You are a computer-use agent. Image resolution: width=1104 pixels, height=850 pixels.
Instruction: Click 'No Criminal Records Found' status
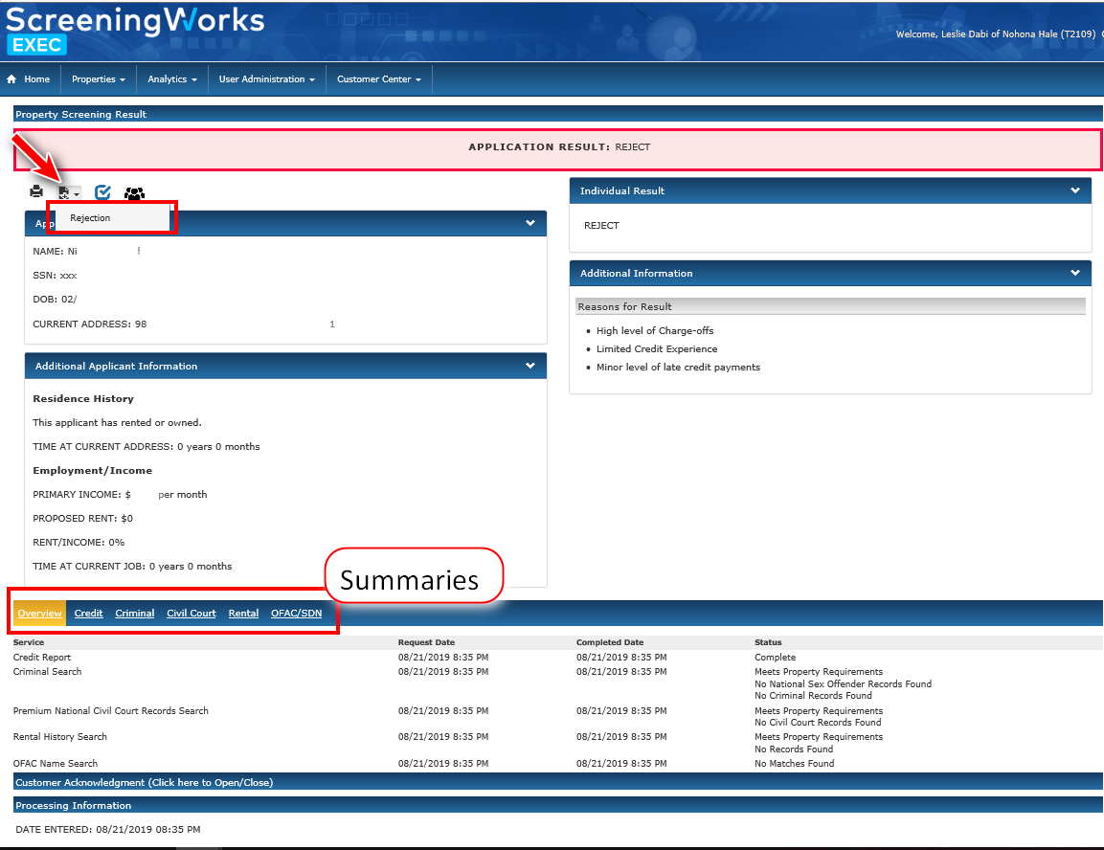(813, 695)
